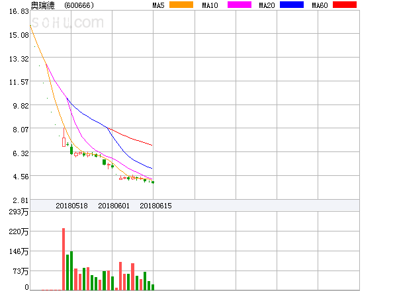The height and width of the screenshot is (291, 397).
Task: Click the 15.08 price axis label
Action: click(19, 35)
